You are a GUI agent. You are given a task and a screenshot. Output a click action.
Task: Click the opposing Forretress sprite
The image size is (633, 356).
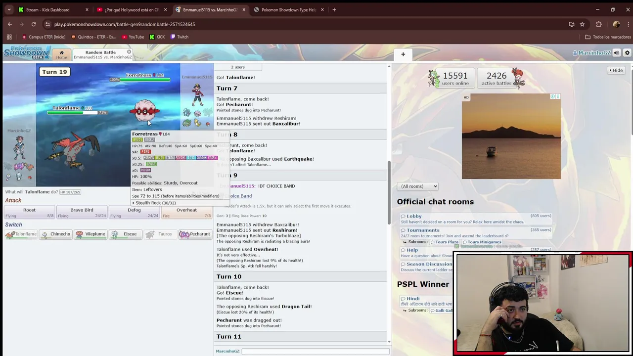coord(144,112)
